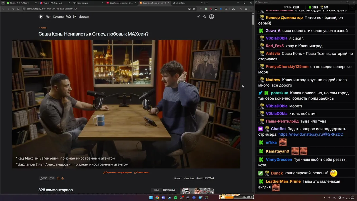This screenshot has width=357, height=201.
Task: Open Чат in site navigation
Action: [49, 16]
